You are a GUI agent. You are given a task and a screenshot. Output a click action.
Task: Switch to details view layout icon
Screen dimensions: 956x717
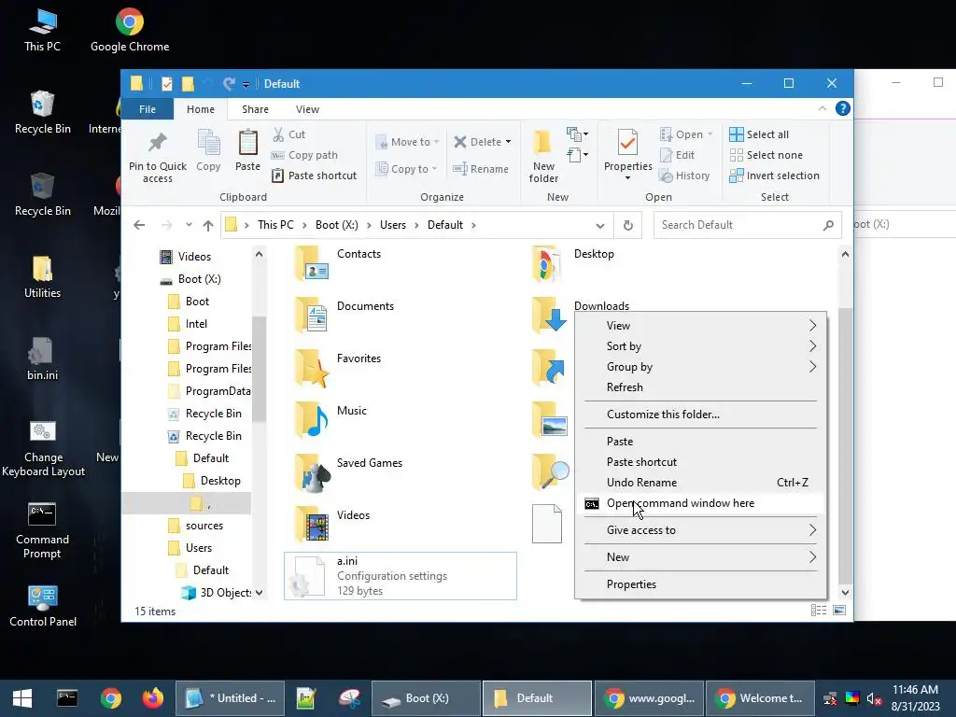[x=818, y=611]
